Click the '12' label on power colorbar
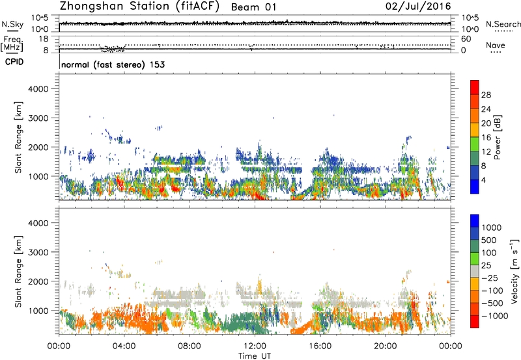 tap(486, 152)
